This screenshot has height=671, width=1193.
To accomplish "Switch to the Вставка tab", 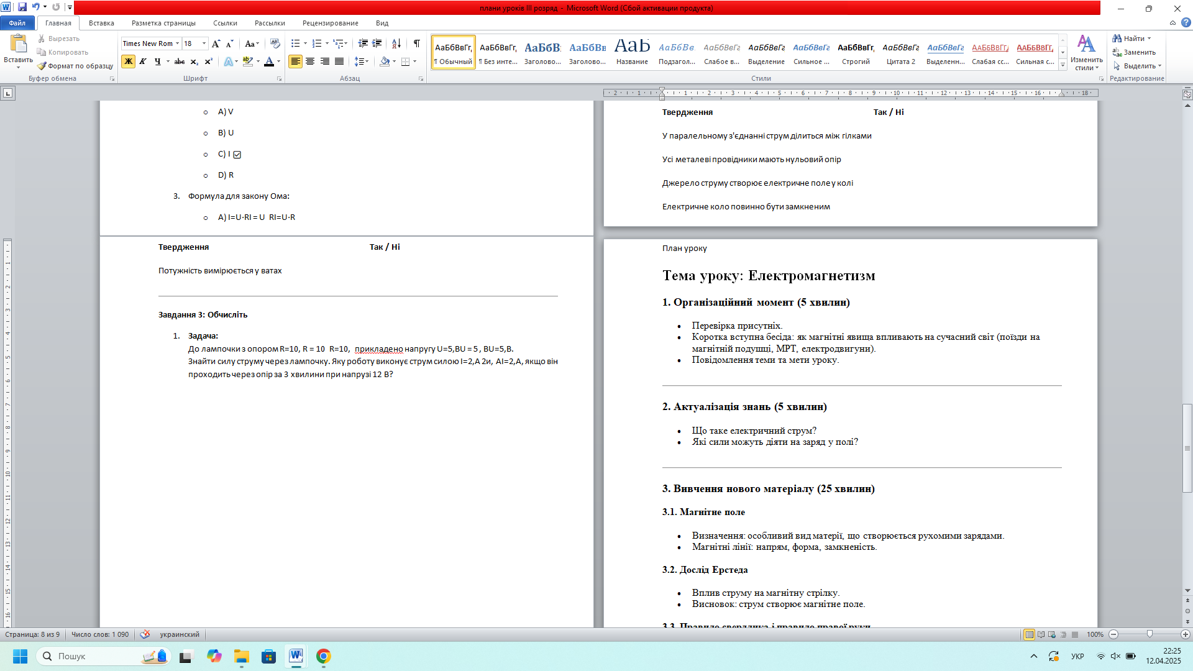I will pos(101,23).
